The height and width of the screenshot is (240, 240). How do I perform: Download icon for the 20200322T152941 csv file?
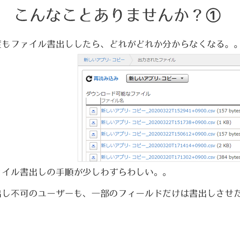pyautogui.click(x=93, y=111)
